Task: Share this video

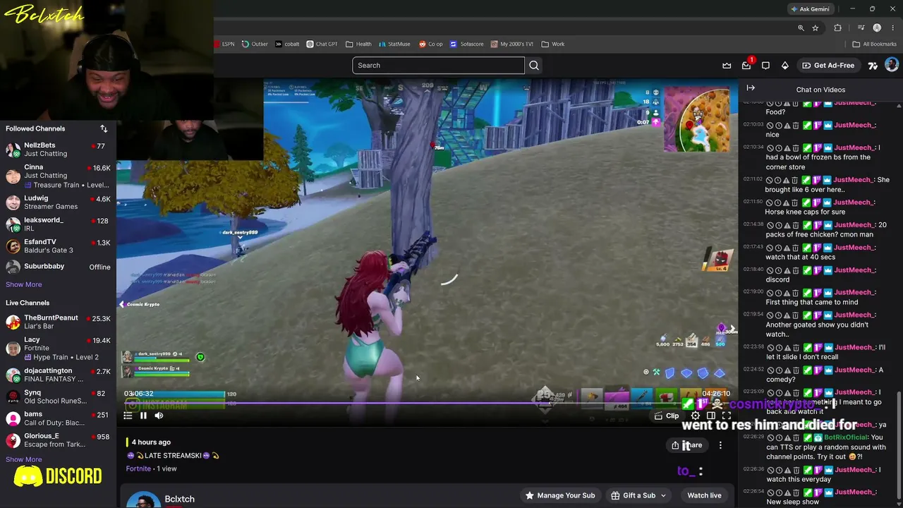Action: tap(688, 445)
